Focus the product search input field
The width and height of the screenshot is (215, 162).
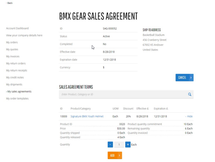pos(123,94)
